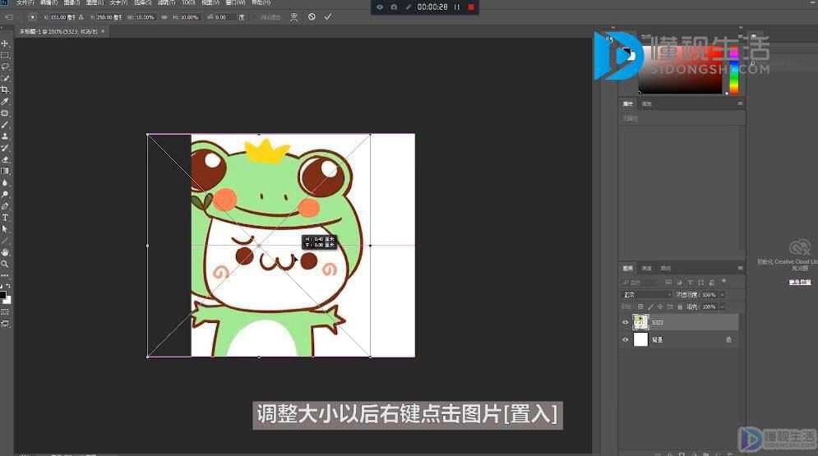The image size is (818, 456).
Task: Open the Layers panel flyout menu
Action: point(740,268)
